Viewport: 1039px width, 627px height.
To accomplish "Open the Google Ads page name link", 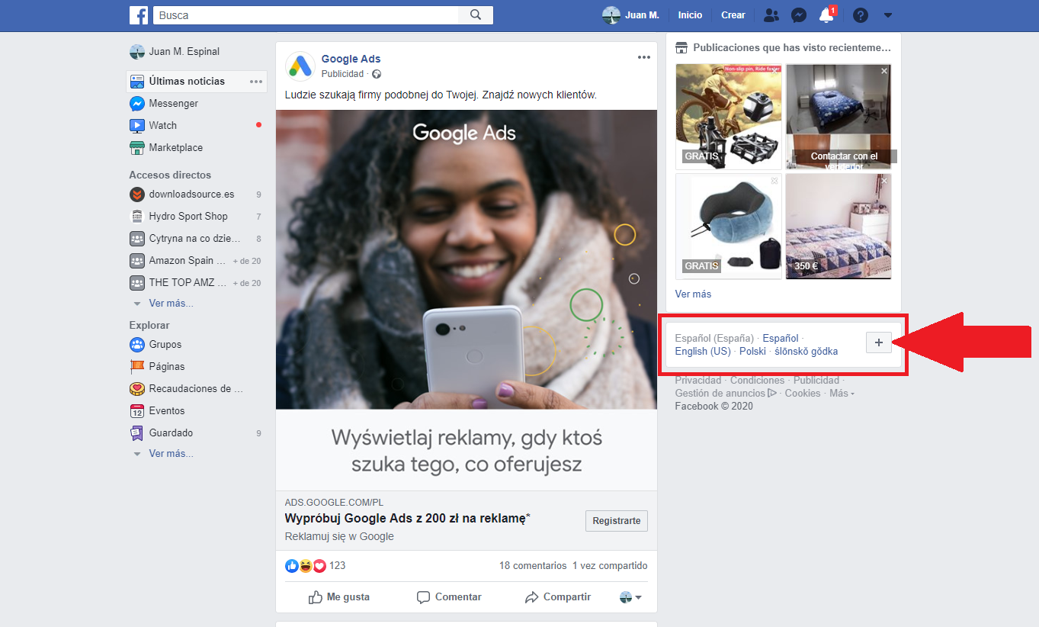I will (x=351, y=59).
